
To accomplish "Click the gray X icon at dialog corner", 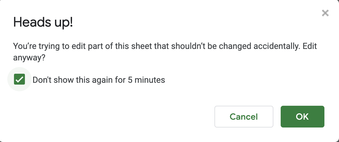I will point(325,13).
